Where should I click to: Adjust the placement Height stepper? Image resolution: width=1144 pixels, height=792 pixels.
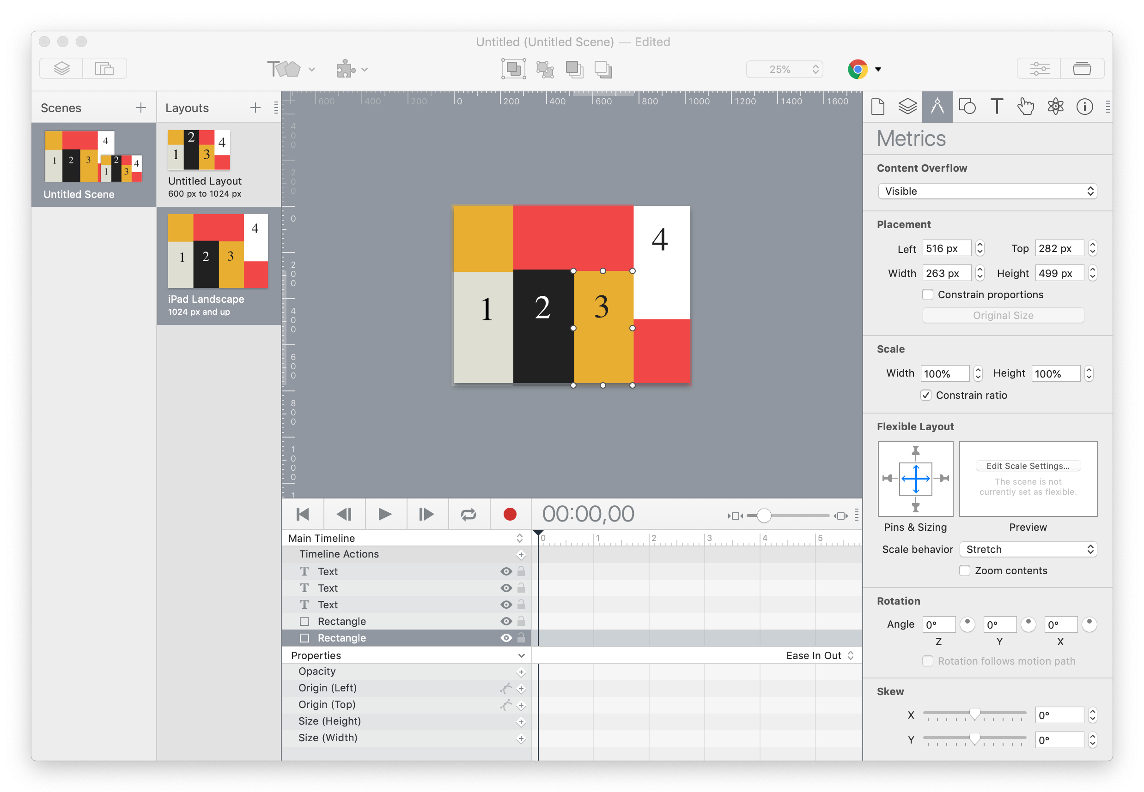[1092, 273]
